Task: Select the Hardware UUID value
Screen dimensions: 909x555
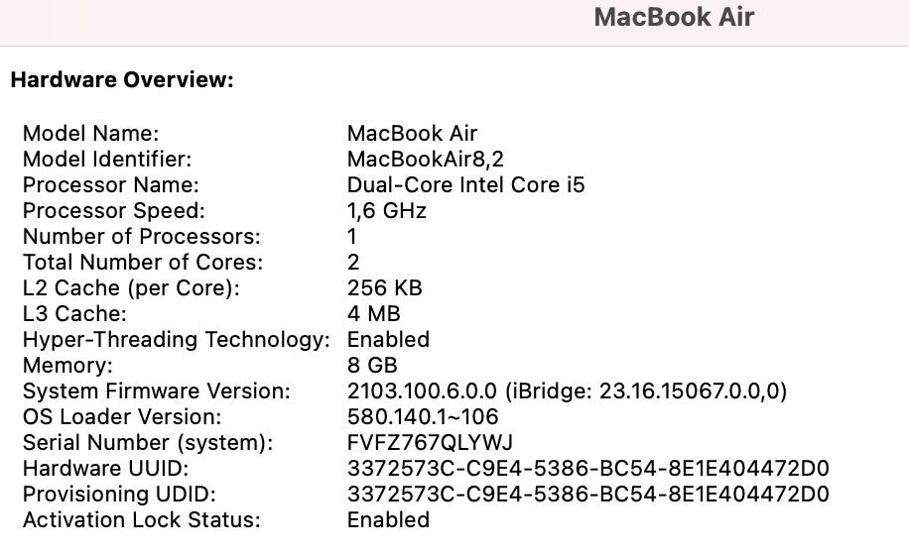Action: pos(588,469)
